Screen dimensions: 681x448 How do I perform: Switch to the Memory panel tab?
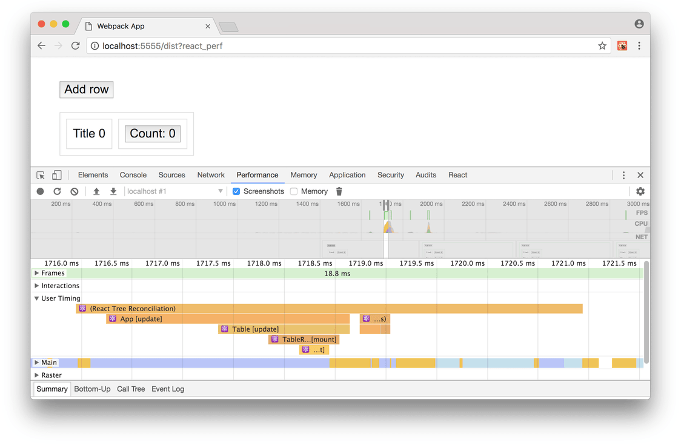(304, 175)
